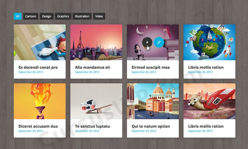The image size is (248, 149).
Task: Filter portfolio by Cartoon
Action: [31, 16]
